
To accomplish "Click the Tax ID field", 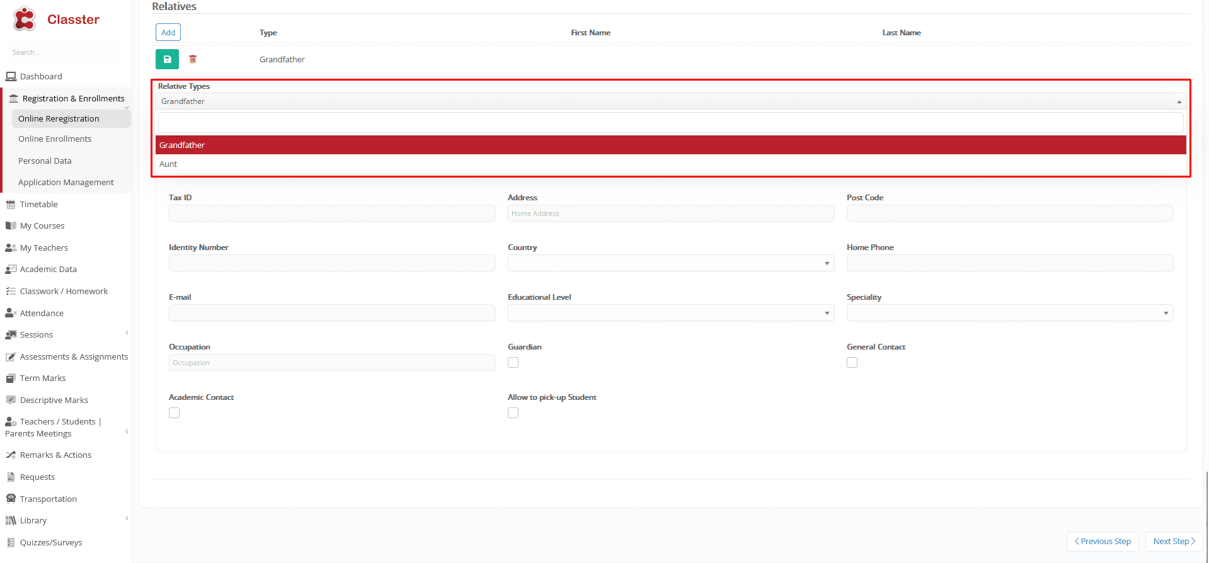I will pos(332,213).
